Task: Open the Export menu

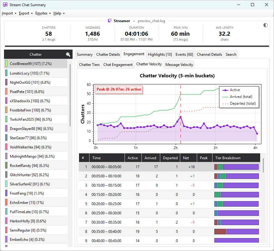Action: point(26,13)
